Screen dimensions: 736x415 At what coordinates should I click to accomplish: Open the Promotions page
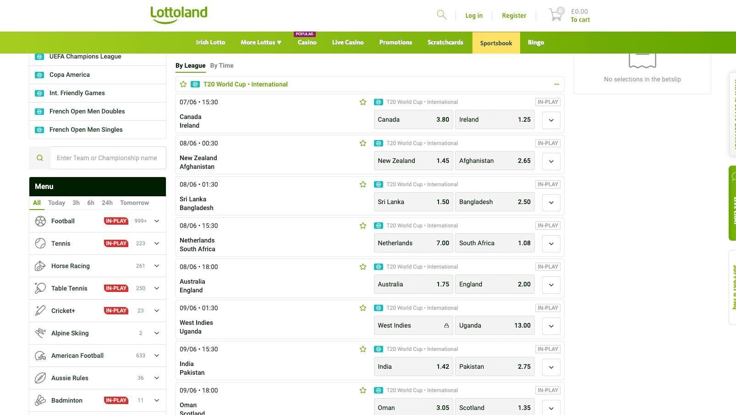click(395, 43)
